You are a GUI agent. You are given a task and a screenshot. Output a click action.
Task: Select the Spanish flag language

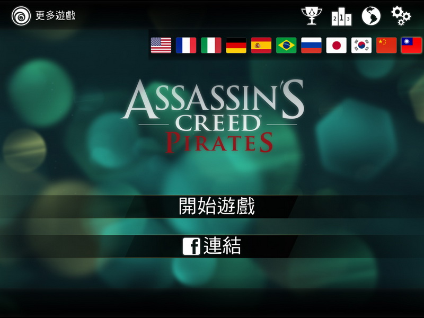261,45
